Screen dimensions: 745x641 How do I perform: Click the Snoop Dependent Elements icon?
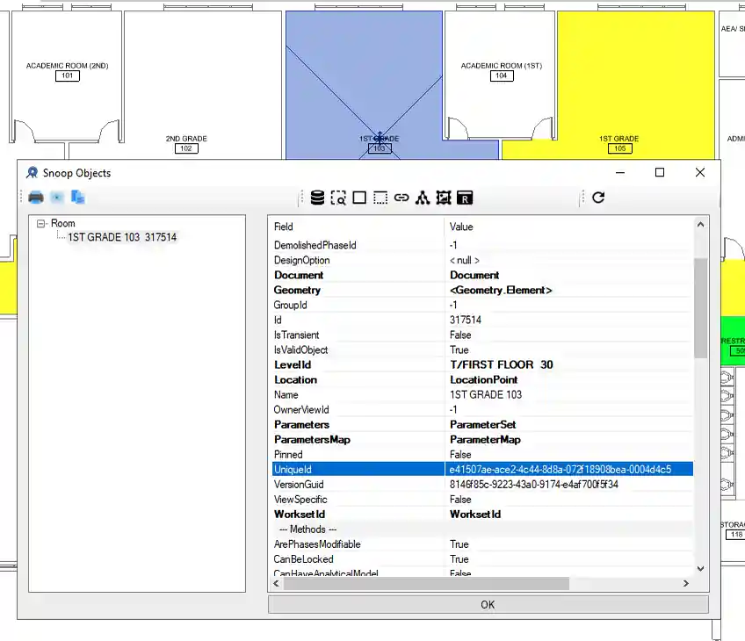443,197
